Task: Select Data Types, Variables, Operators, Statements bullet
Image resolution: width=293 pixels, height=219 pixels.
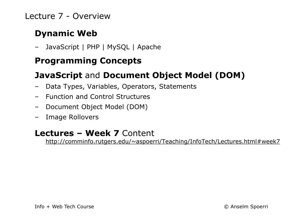Action: coord(121,87)
